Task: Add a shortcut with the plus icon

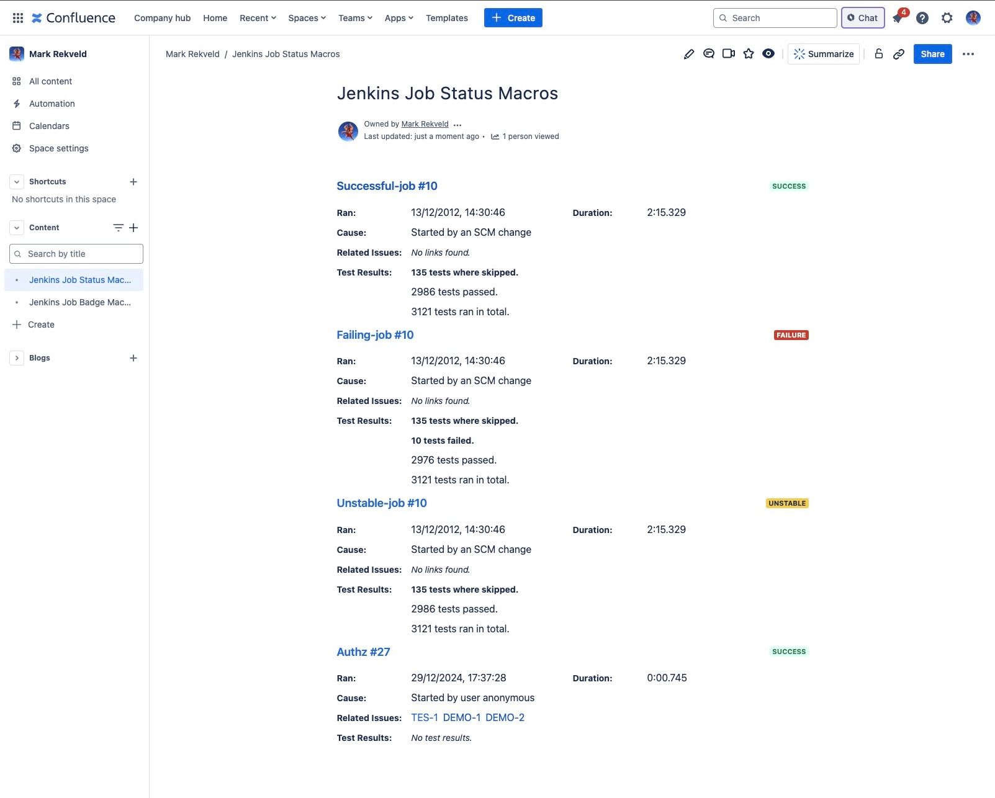Action: click(x=133, y=182)
